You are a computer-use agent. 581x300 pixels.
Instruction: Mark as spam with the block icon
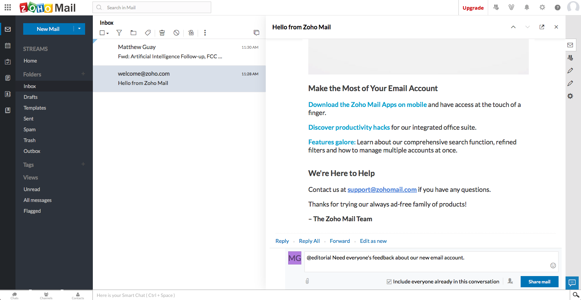[x=176, y=33]
